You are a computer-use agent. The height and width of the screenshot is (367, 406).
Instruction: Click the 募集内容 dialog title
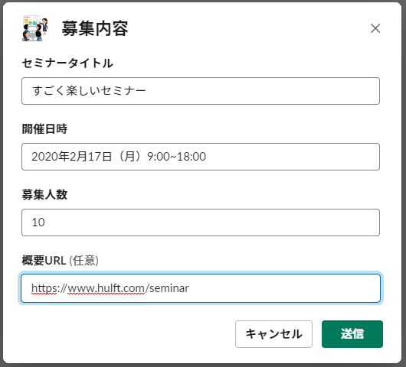coord(95,28)
